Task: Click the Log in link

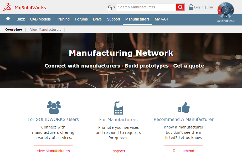Action: coord(199,7)
